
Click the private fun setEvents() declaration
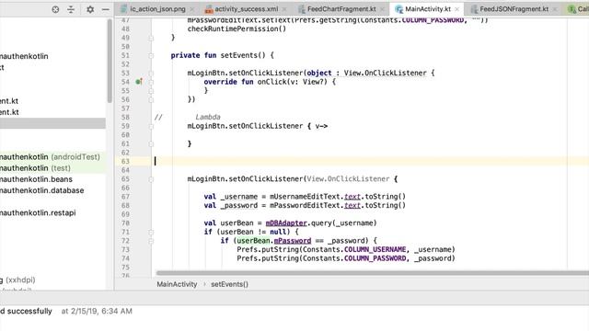pos(222,55)
